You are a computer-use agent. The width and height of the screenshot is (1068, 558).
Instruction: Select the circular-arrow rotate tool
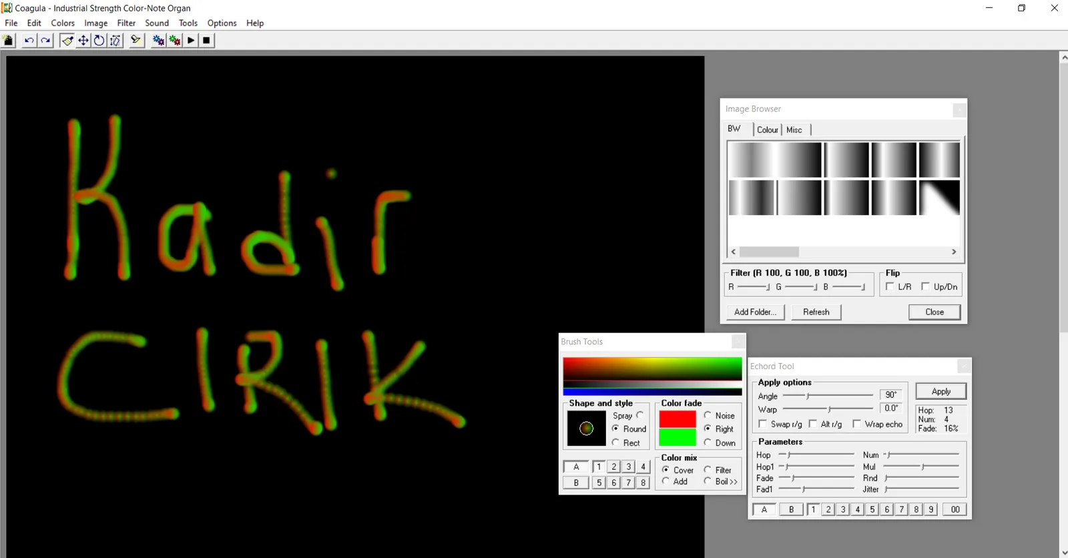click(x=99, y=41)
